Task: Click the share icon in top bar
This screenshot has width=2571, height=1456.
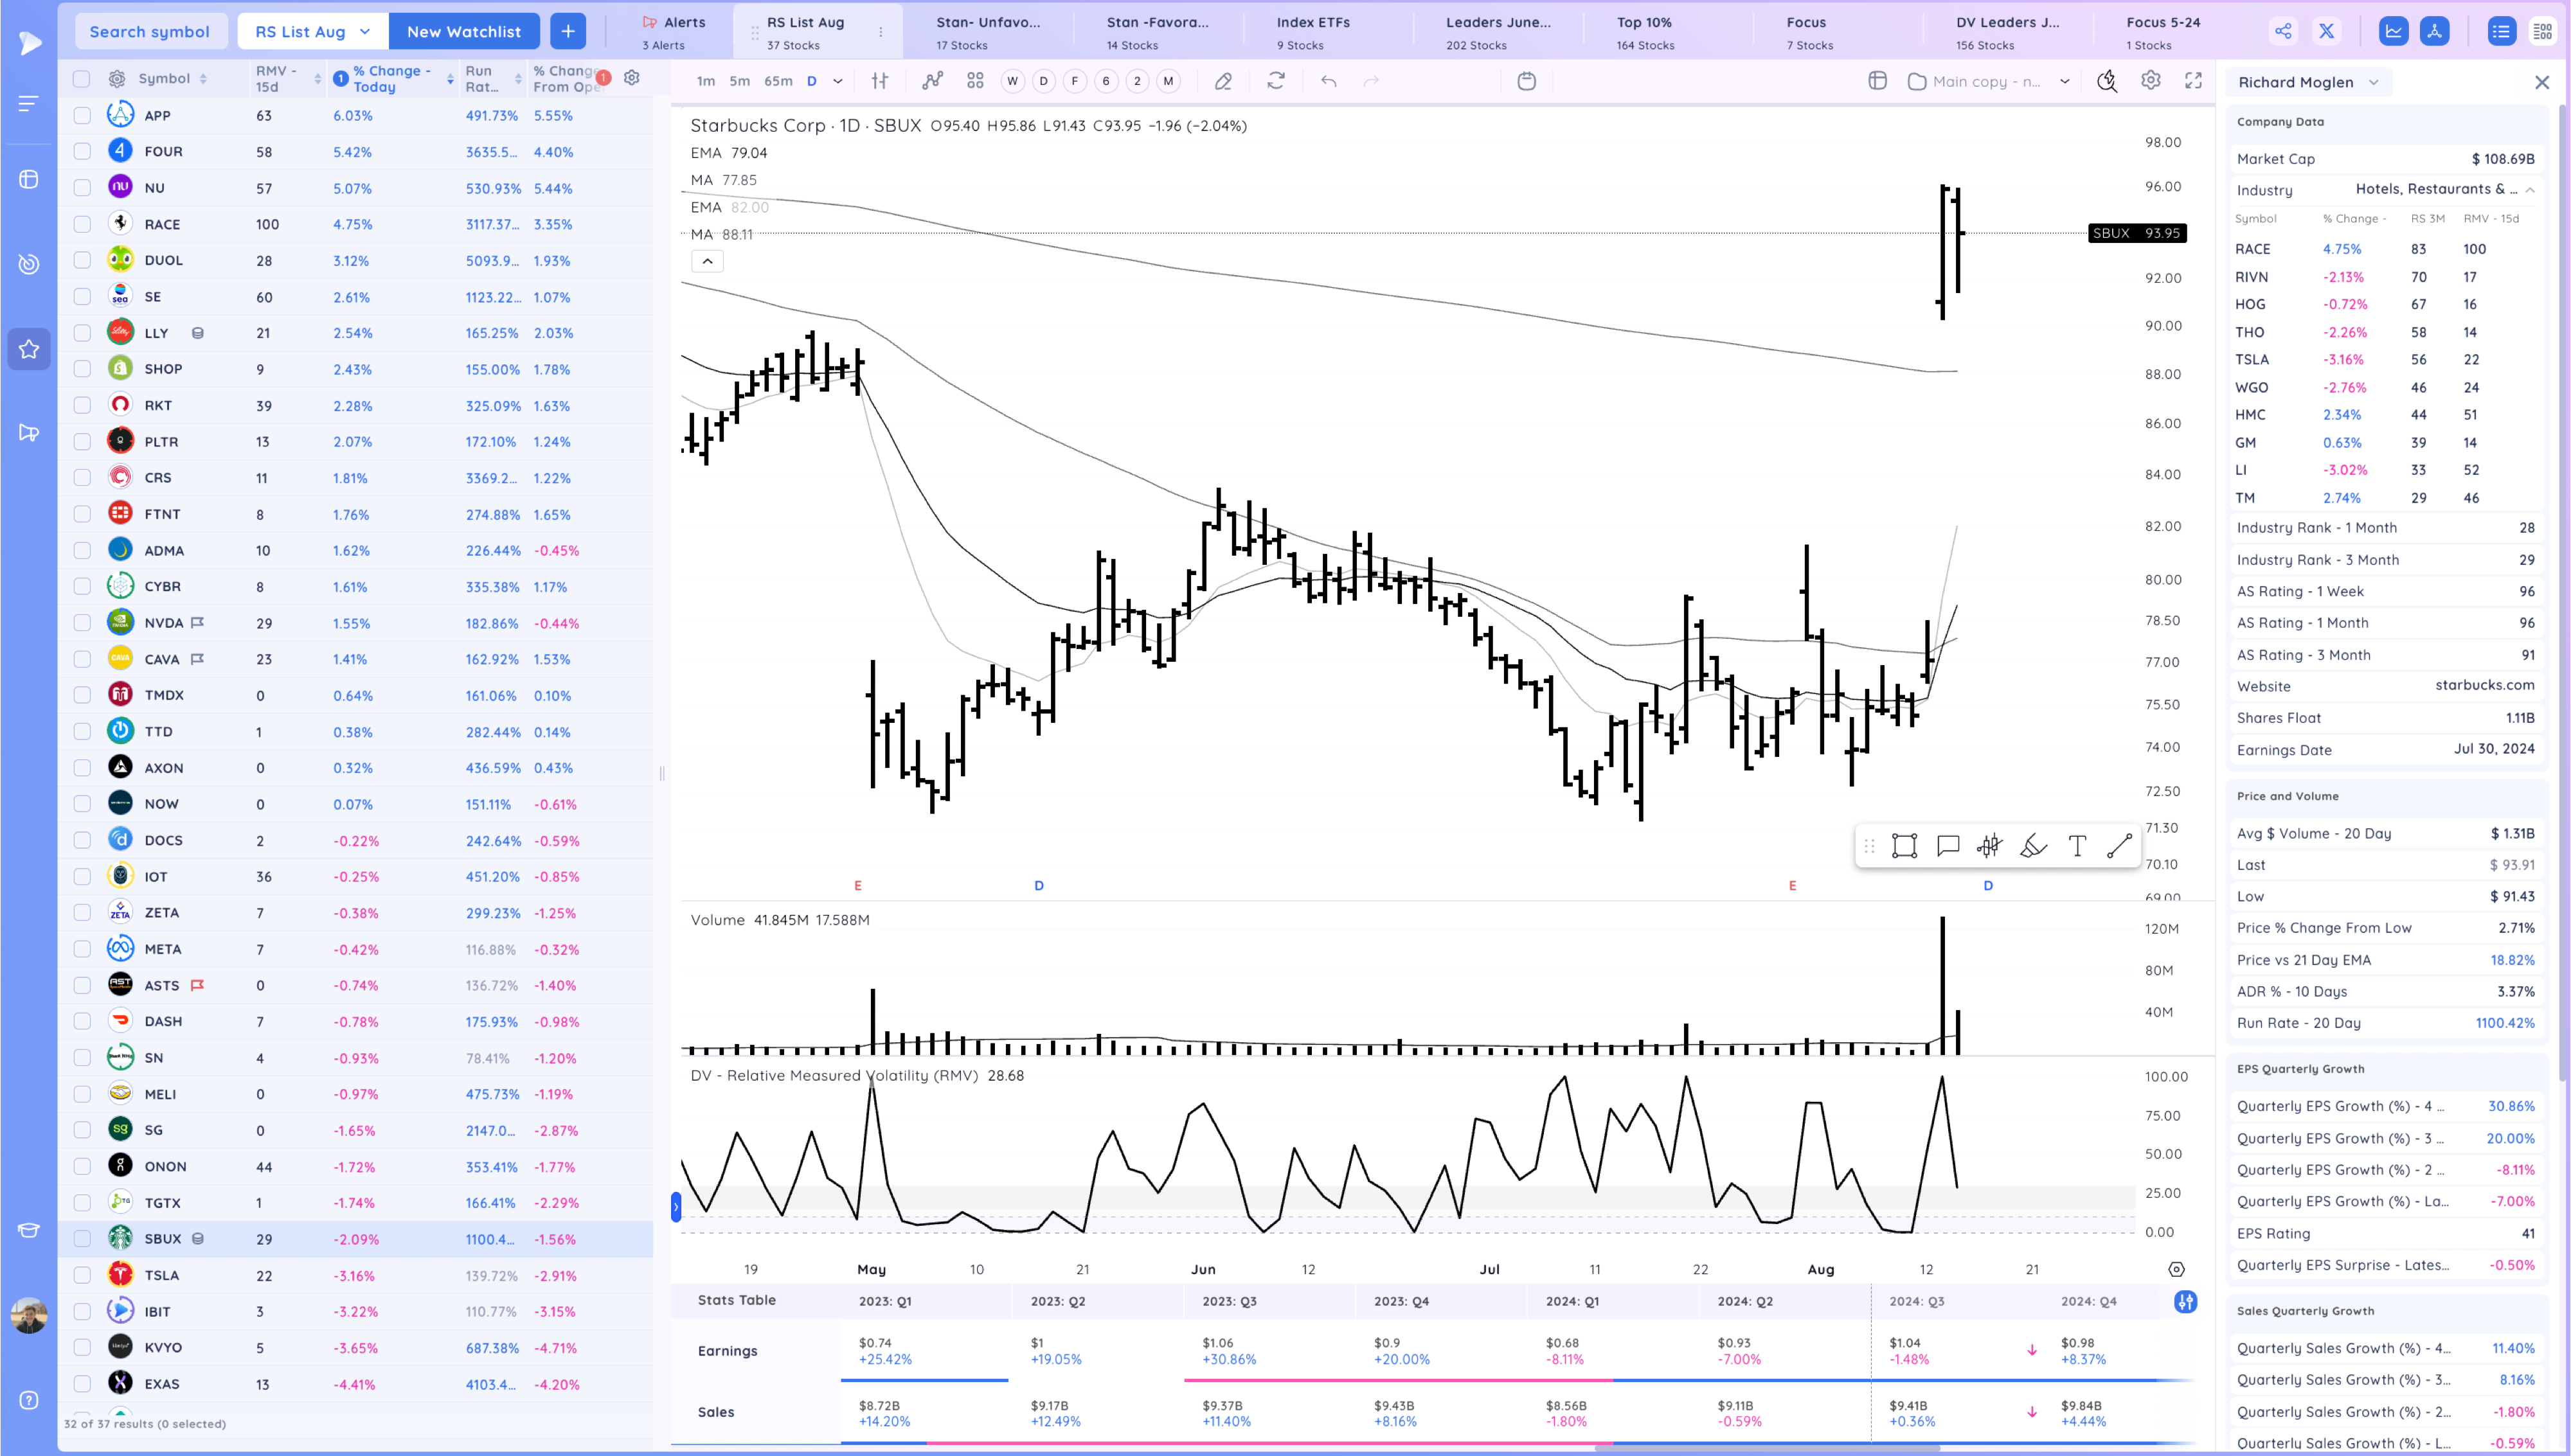Action: point(2283,31)
